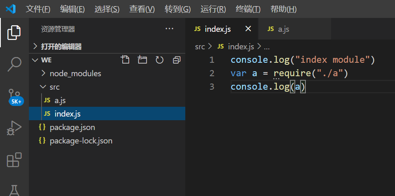Click the New Folder icon in WE header
This screenshot has width=395, height=196.
pos(142,60)
